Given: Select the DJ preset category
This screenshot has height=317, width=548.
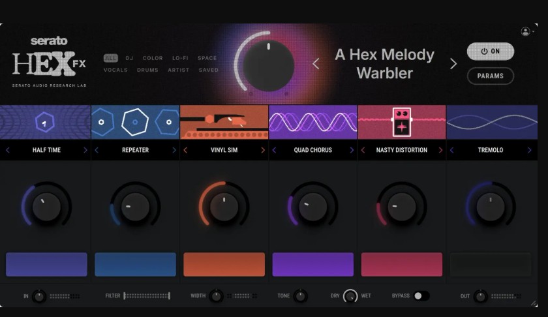Looking at the screenshot, I should [x=129, y=58].
